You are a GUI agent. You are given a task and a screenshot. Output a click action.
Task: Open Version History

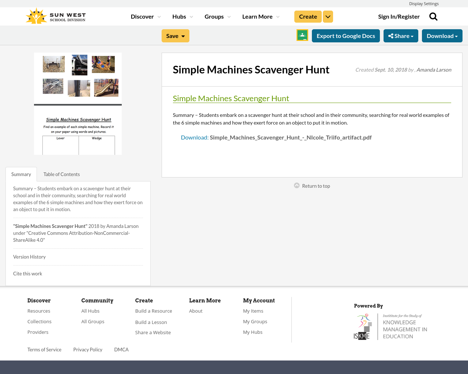pos(29,257)
